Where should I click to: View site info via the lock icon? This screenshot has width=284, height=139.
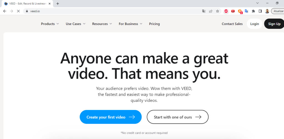click(x=27, y=11)
